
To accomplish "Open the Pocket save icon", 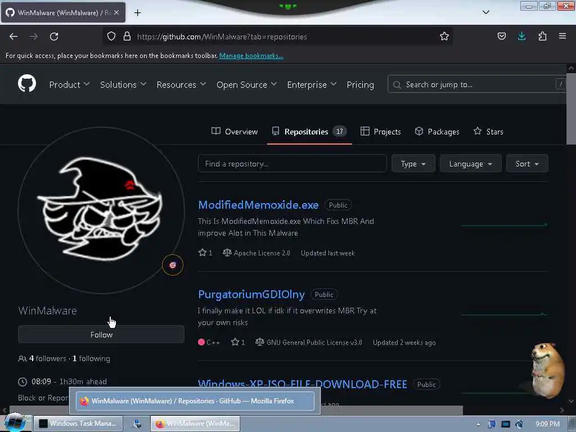I will pos(501,37).
